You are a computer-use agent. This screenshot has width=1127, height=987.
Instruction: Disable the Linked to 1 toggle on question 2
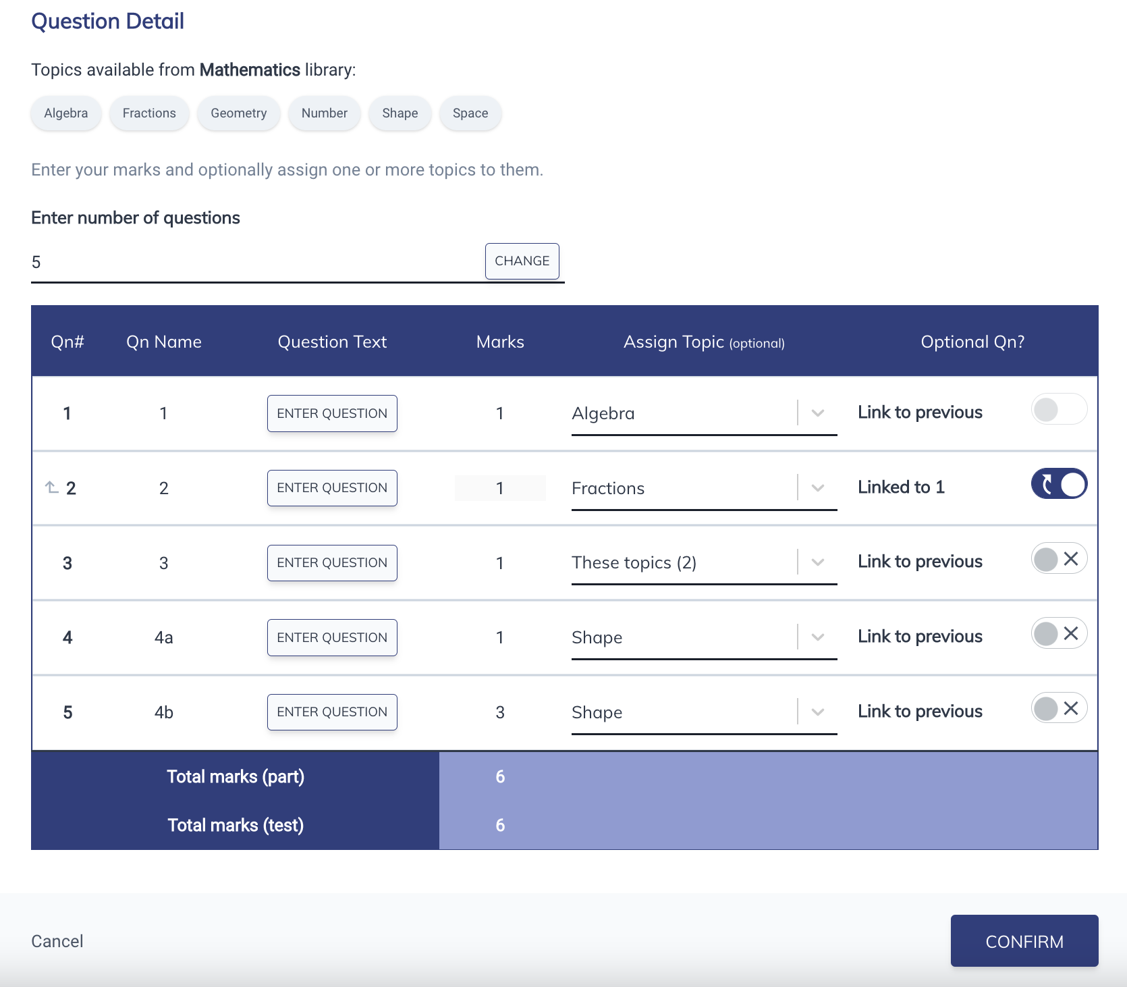1059,483
